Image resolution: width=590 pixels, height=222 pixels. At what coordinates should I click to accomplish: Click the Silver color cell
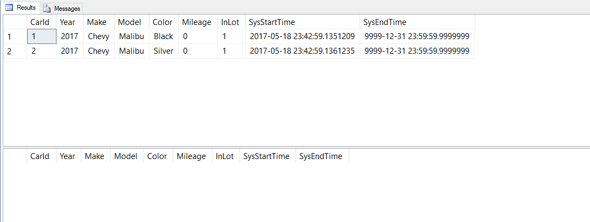163,51
